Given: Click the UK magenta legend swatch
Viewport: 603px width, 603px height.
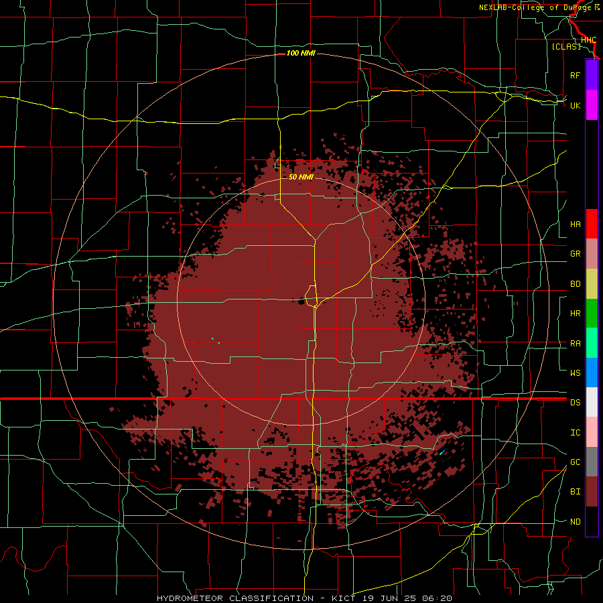Looking at the screenshot, I should tap(592, 105).
